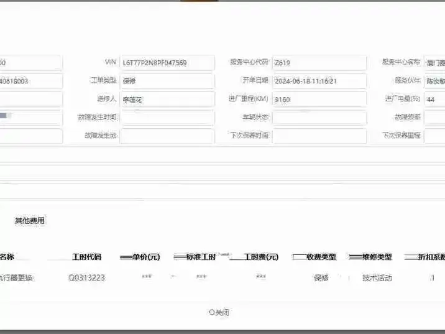
Task: Select the 服务中心代码 field showing Z619
Action: (319, 63)
